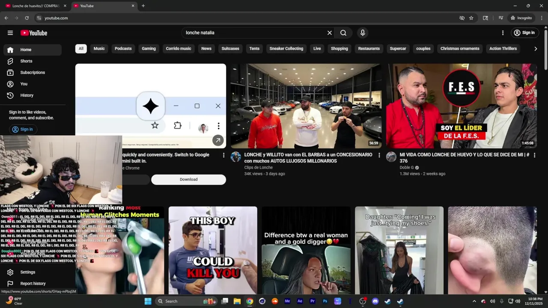Viewport: 548px width, 308px height.
Task: Open Media Encoder from the taskbar
Action: [x=287, y=301]
